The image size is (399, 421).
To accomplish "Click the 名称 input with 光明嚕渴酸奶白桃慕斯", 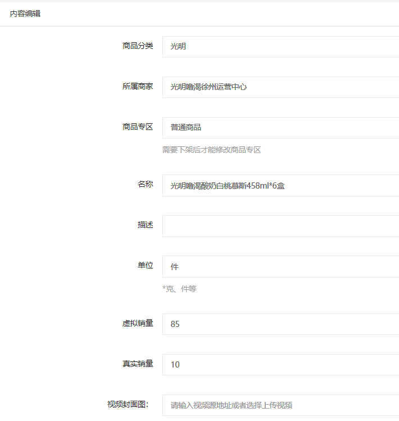I will (281, 186).
